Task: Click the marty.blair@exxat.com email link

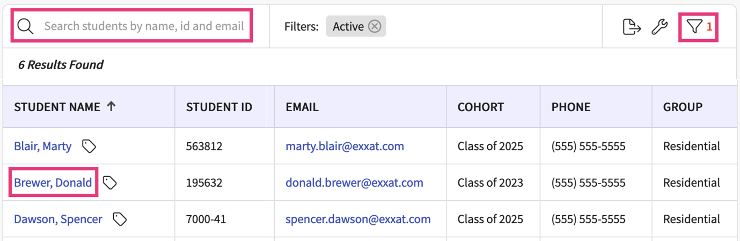Action: (x=345, y=146)
